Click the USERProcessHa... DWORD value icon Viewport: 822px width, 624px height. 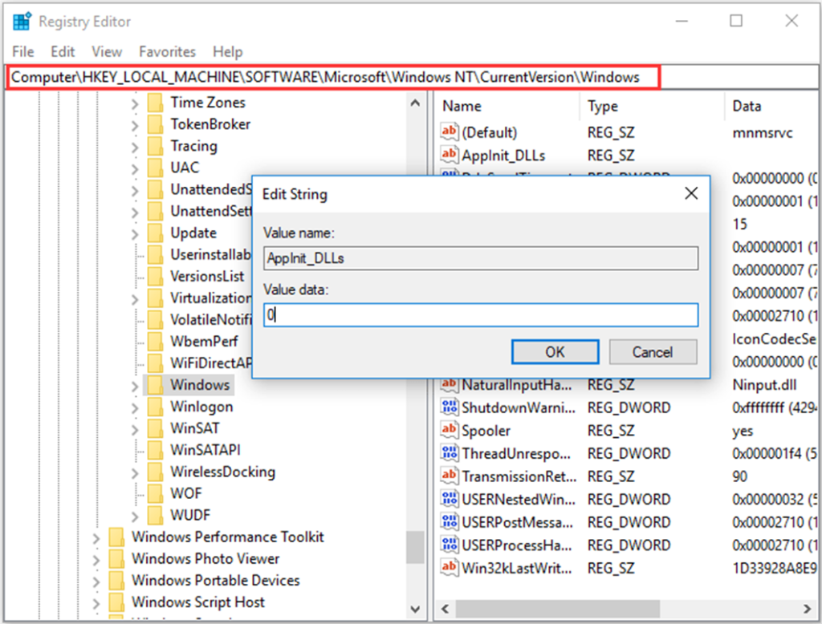click(450, 545)
